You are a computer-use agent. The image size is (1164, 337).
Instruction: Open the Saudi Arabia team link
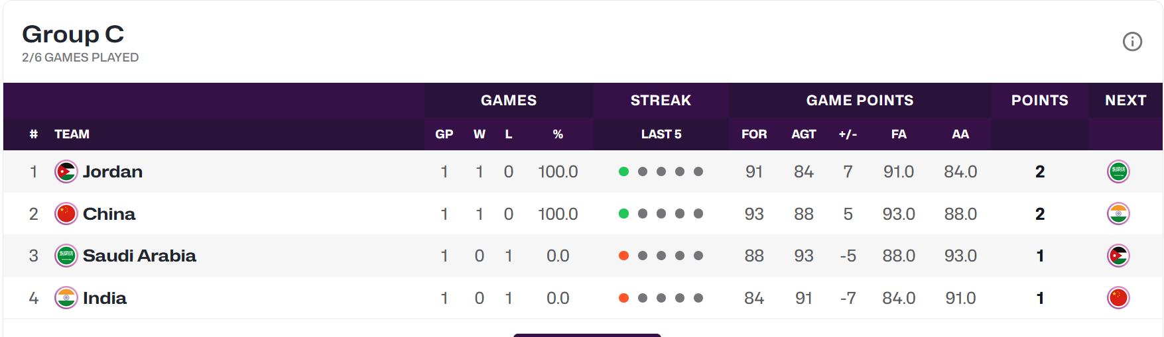coord(139,256)
